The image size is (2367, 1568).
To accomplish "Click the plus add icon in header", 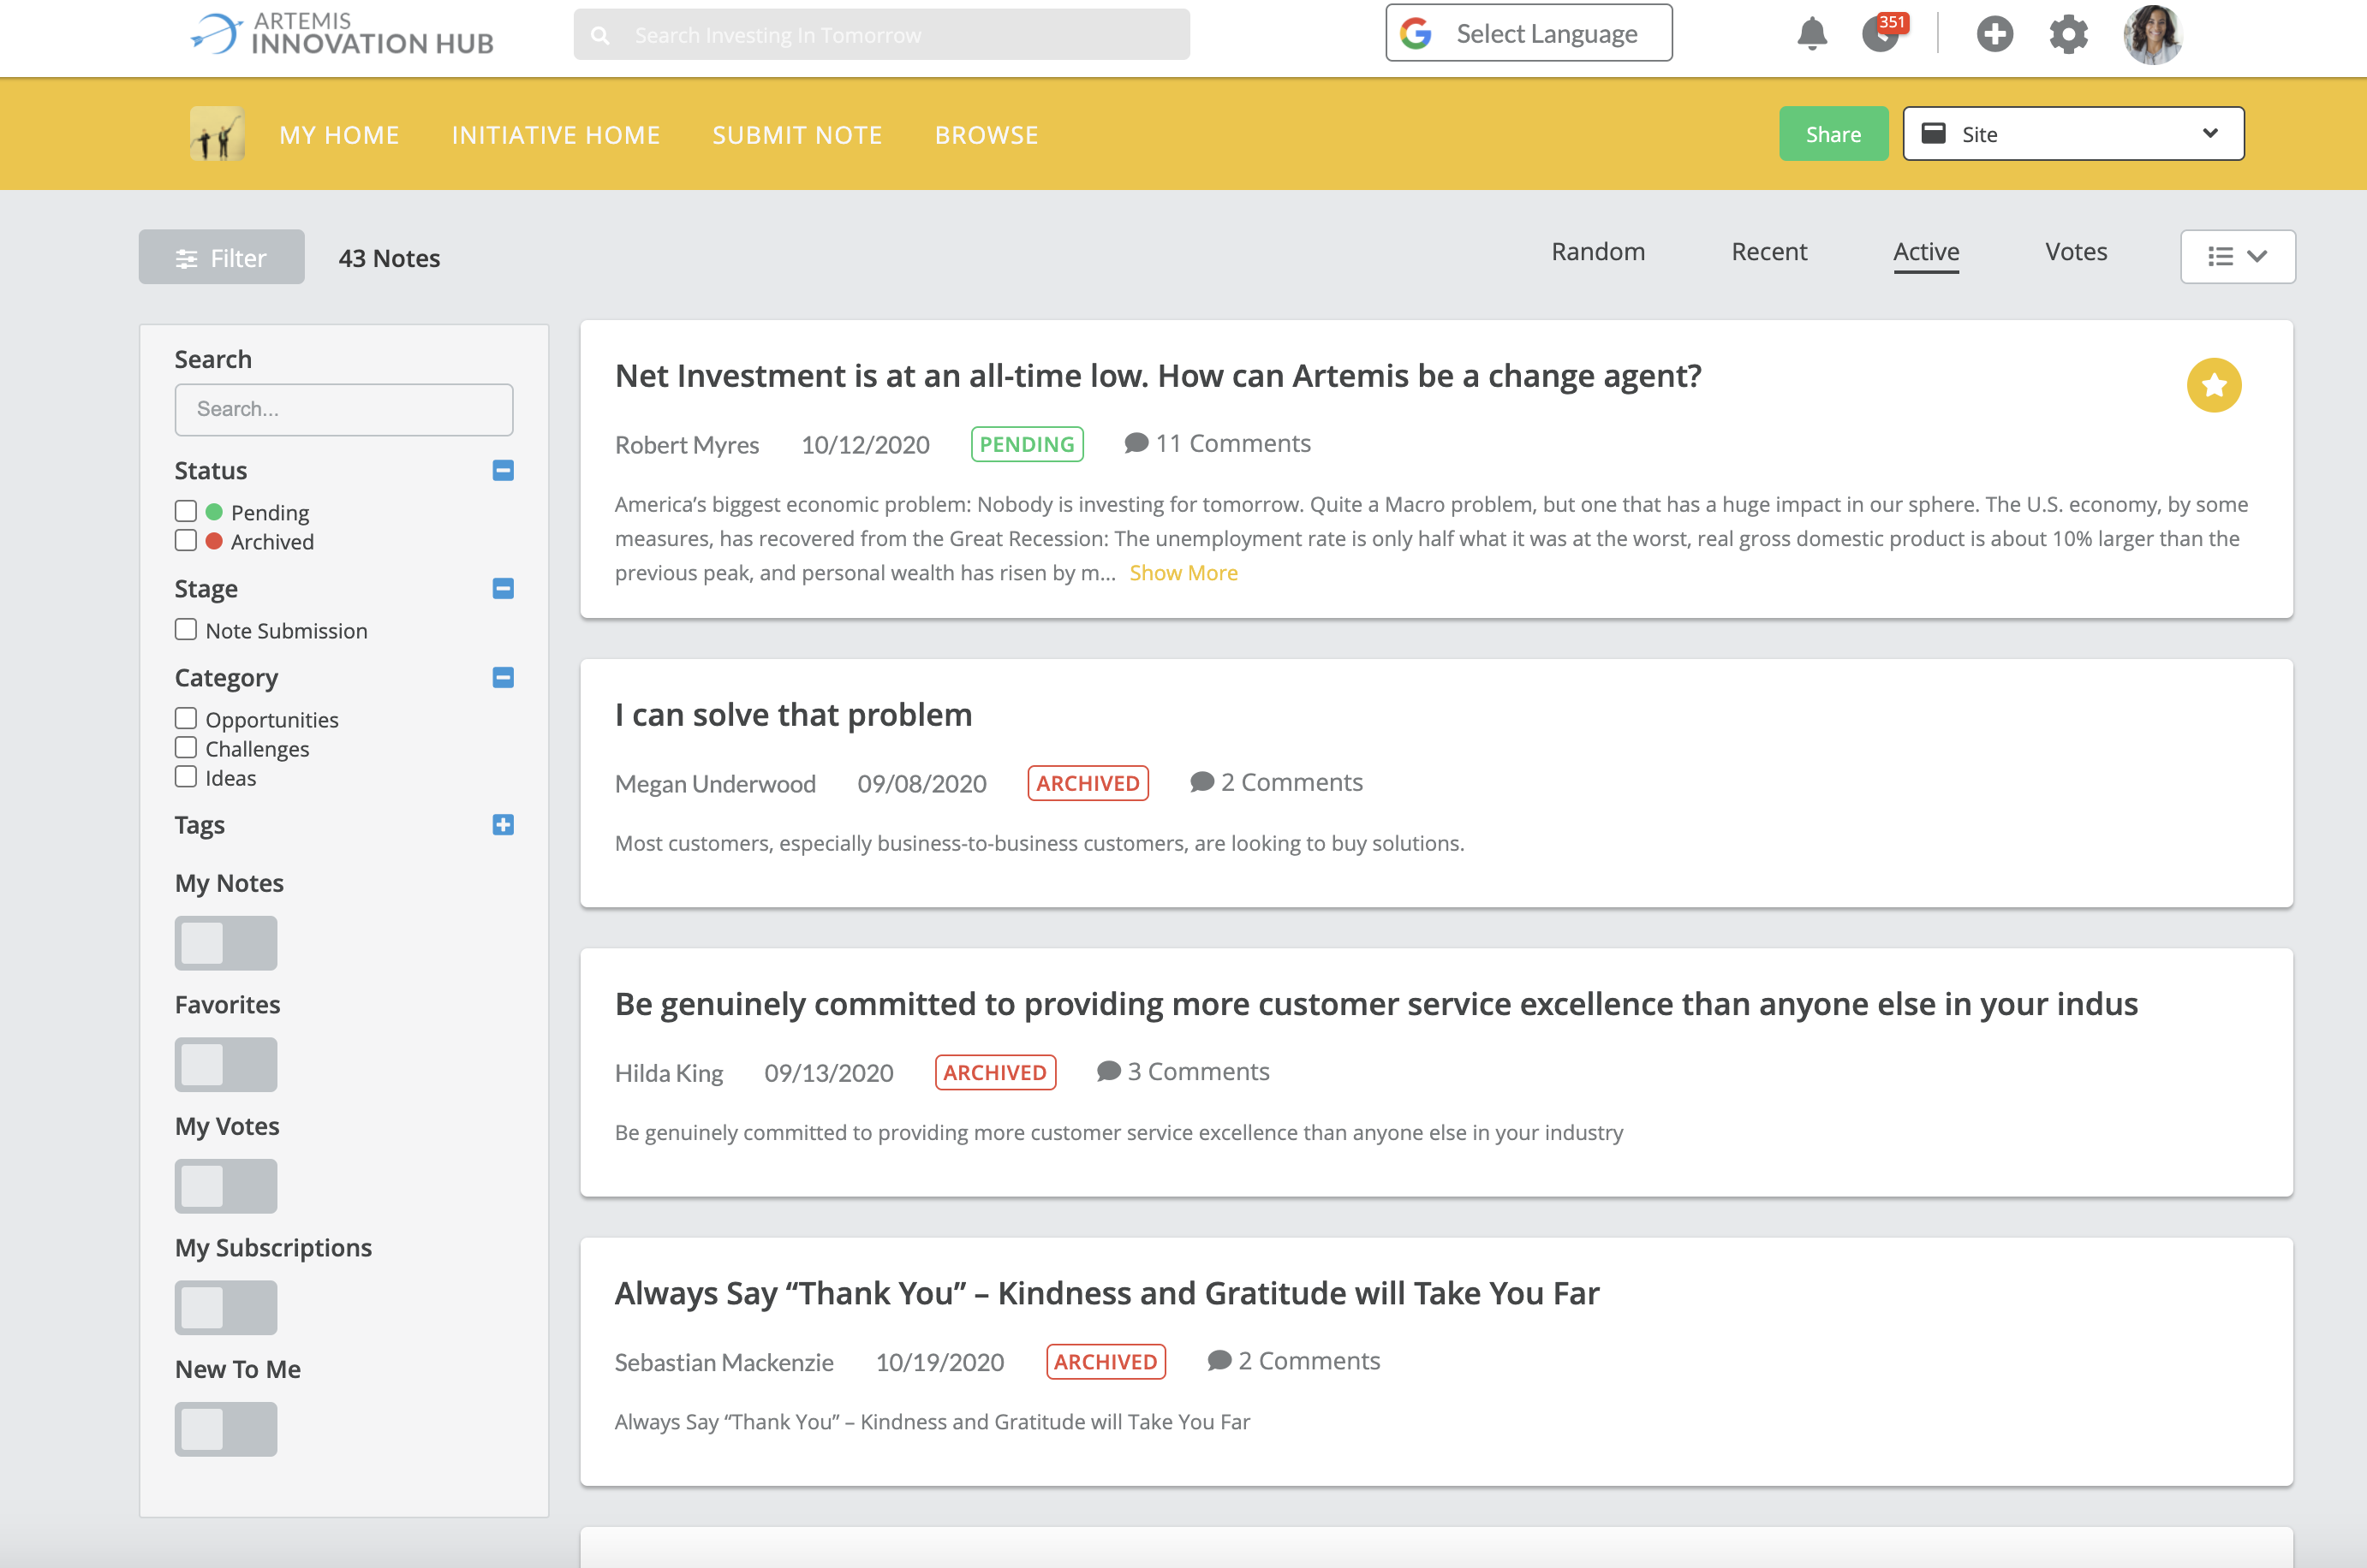I will click(1994, 34).
